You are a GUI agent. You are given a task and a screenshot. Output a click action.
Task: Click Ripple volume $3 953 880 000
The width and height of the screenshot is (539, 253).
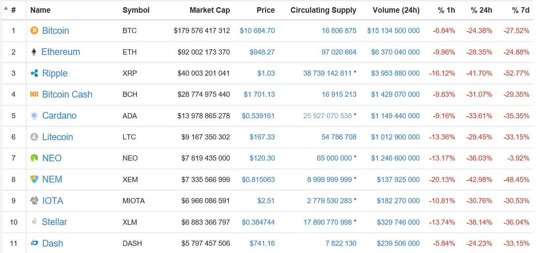pos(395,73)
